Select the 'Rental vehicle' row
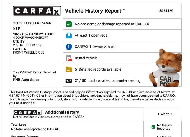Viewport: 190px width, 137px height. 86,58
